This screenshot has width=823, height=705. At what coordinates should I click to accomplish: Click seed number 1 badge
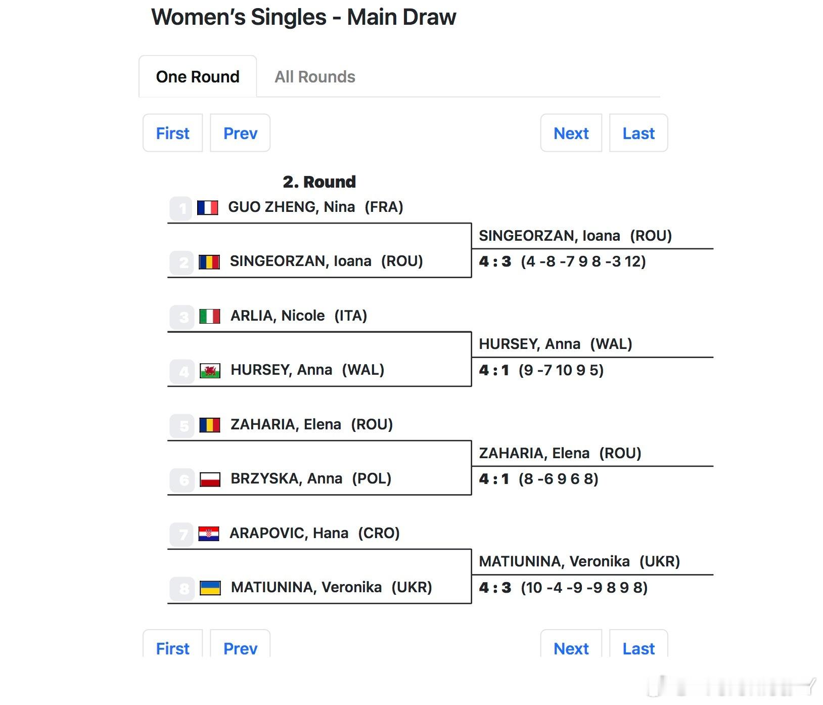coord(181,208)
